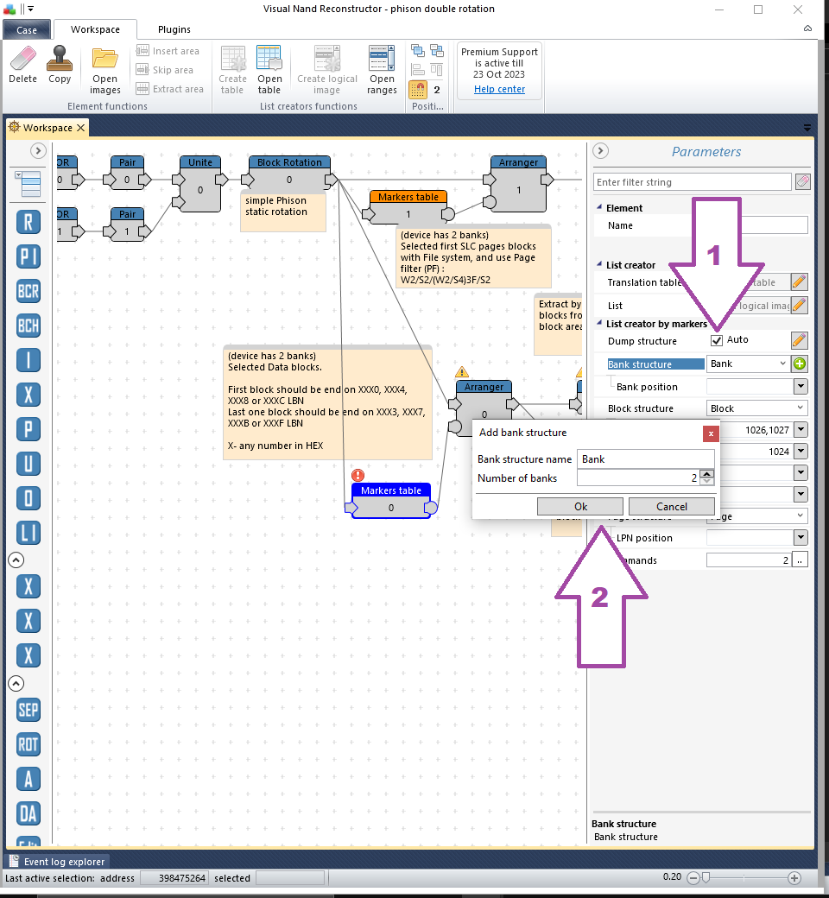Select the SEP element icon

pos(28,710)
